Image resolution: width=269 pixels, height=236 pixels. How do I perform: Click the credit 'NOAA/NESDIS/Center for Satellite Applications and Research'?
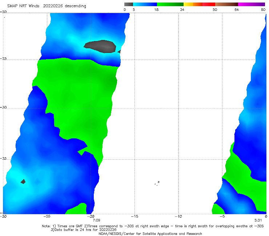(150, 234)
